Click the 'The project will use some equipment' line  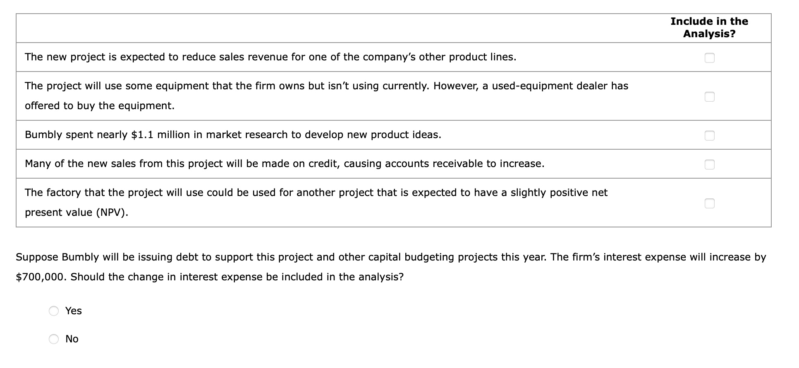click(326, 86)
